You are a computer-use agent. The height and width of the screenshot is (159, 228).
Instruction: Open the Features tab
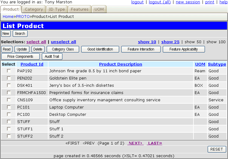79,9
